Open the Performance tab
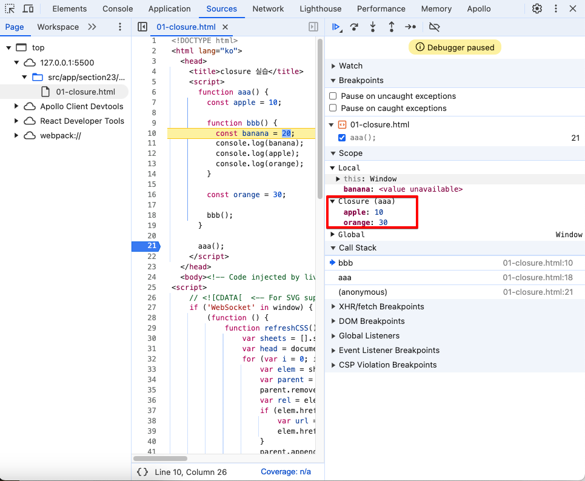The image size is (585, 481). (381, 8)
